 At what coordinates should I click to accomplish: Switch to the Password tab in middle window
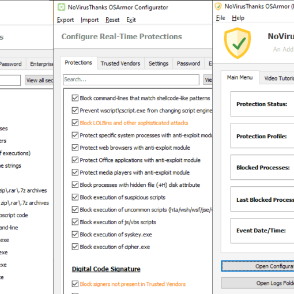coord(189,63)
